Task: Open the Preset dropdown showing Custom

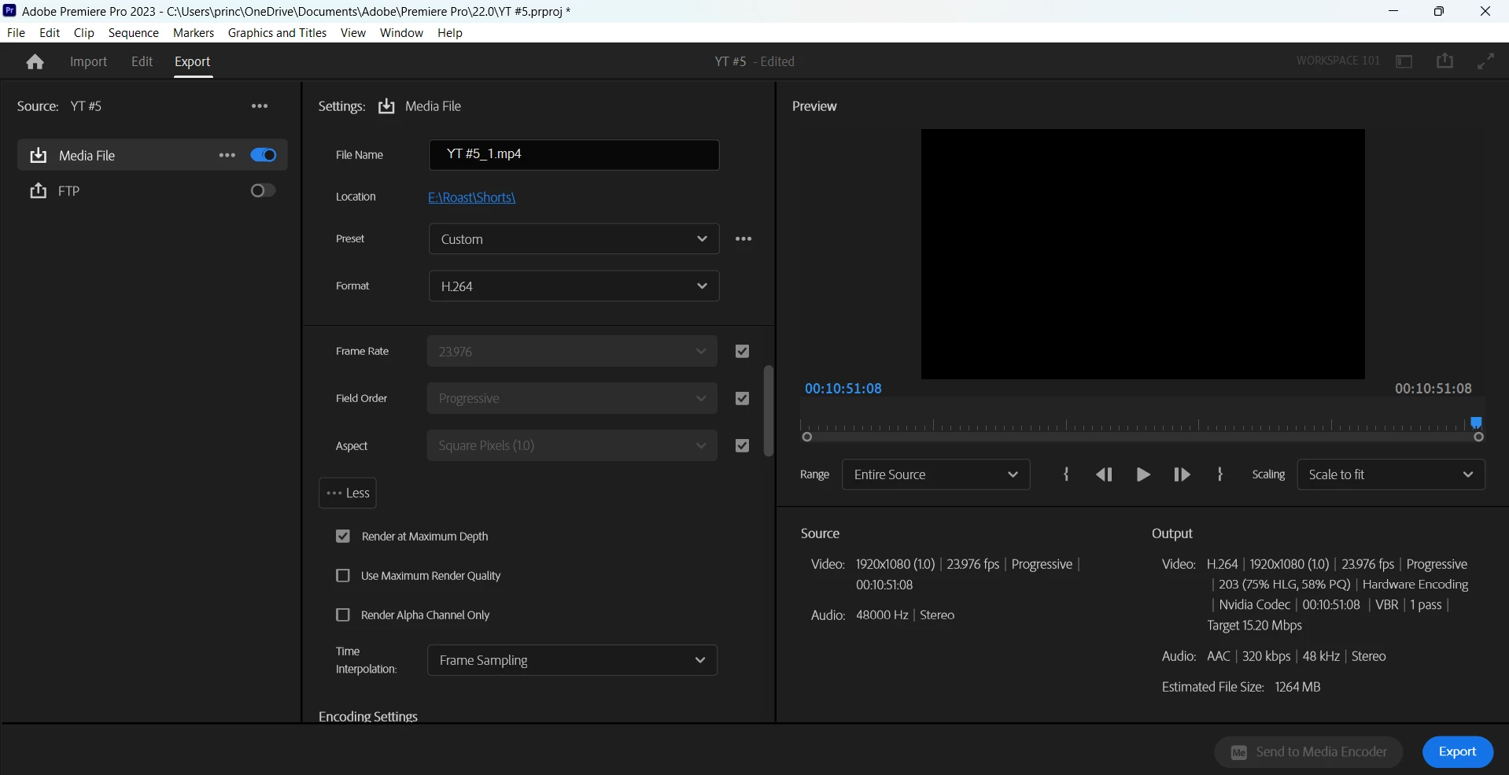Action: click(x=574, y=239)
